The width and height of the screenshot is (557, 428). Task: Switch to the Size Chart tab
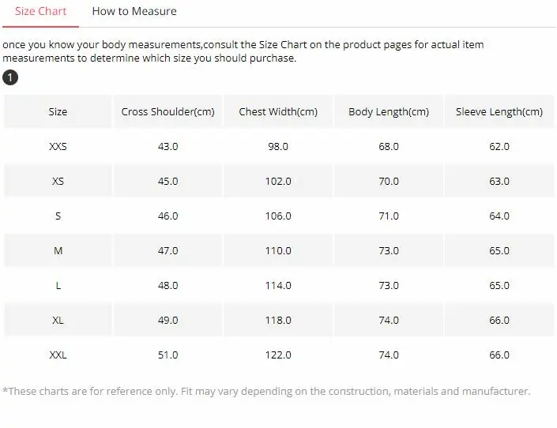click(40, 12)
